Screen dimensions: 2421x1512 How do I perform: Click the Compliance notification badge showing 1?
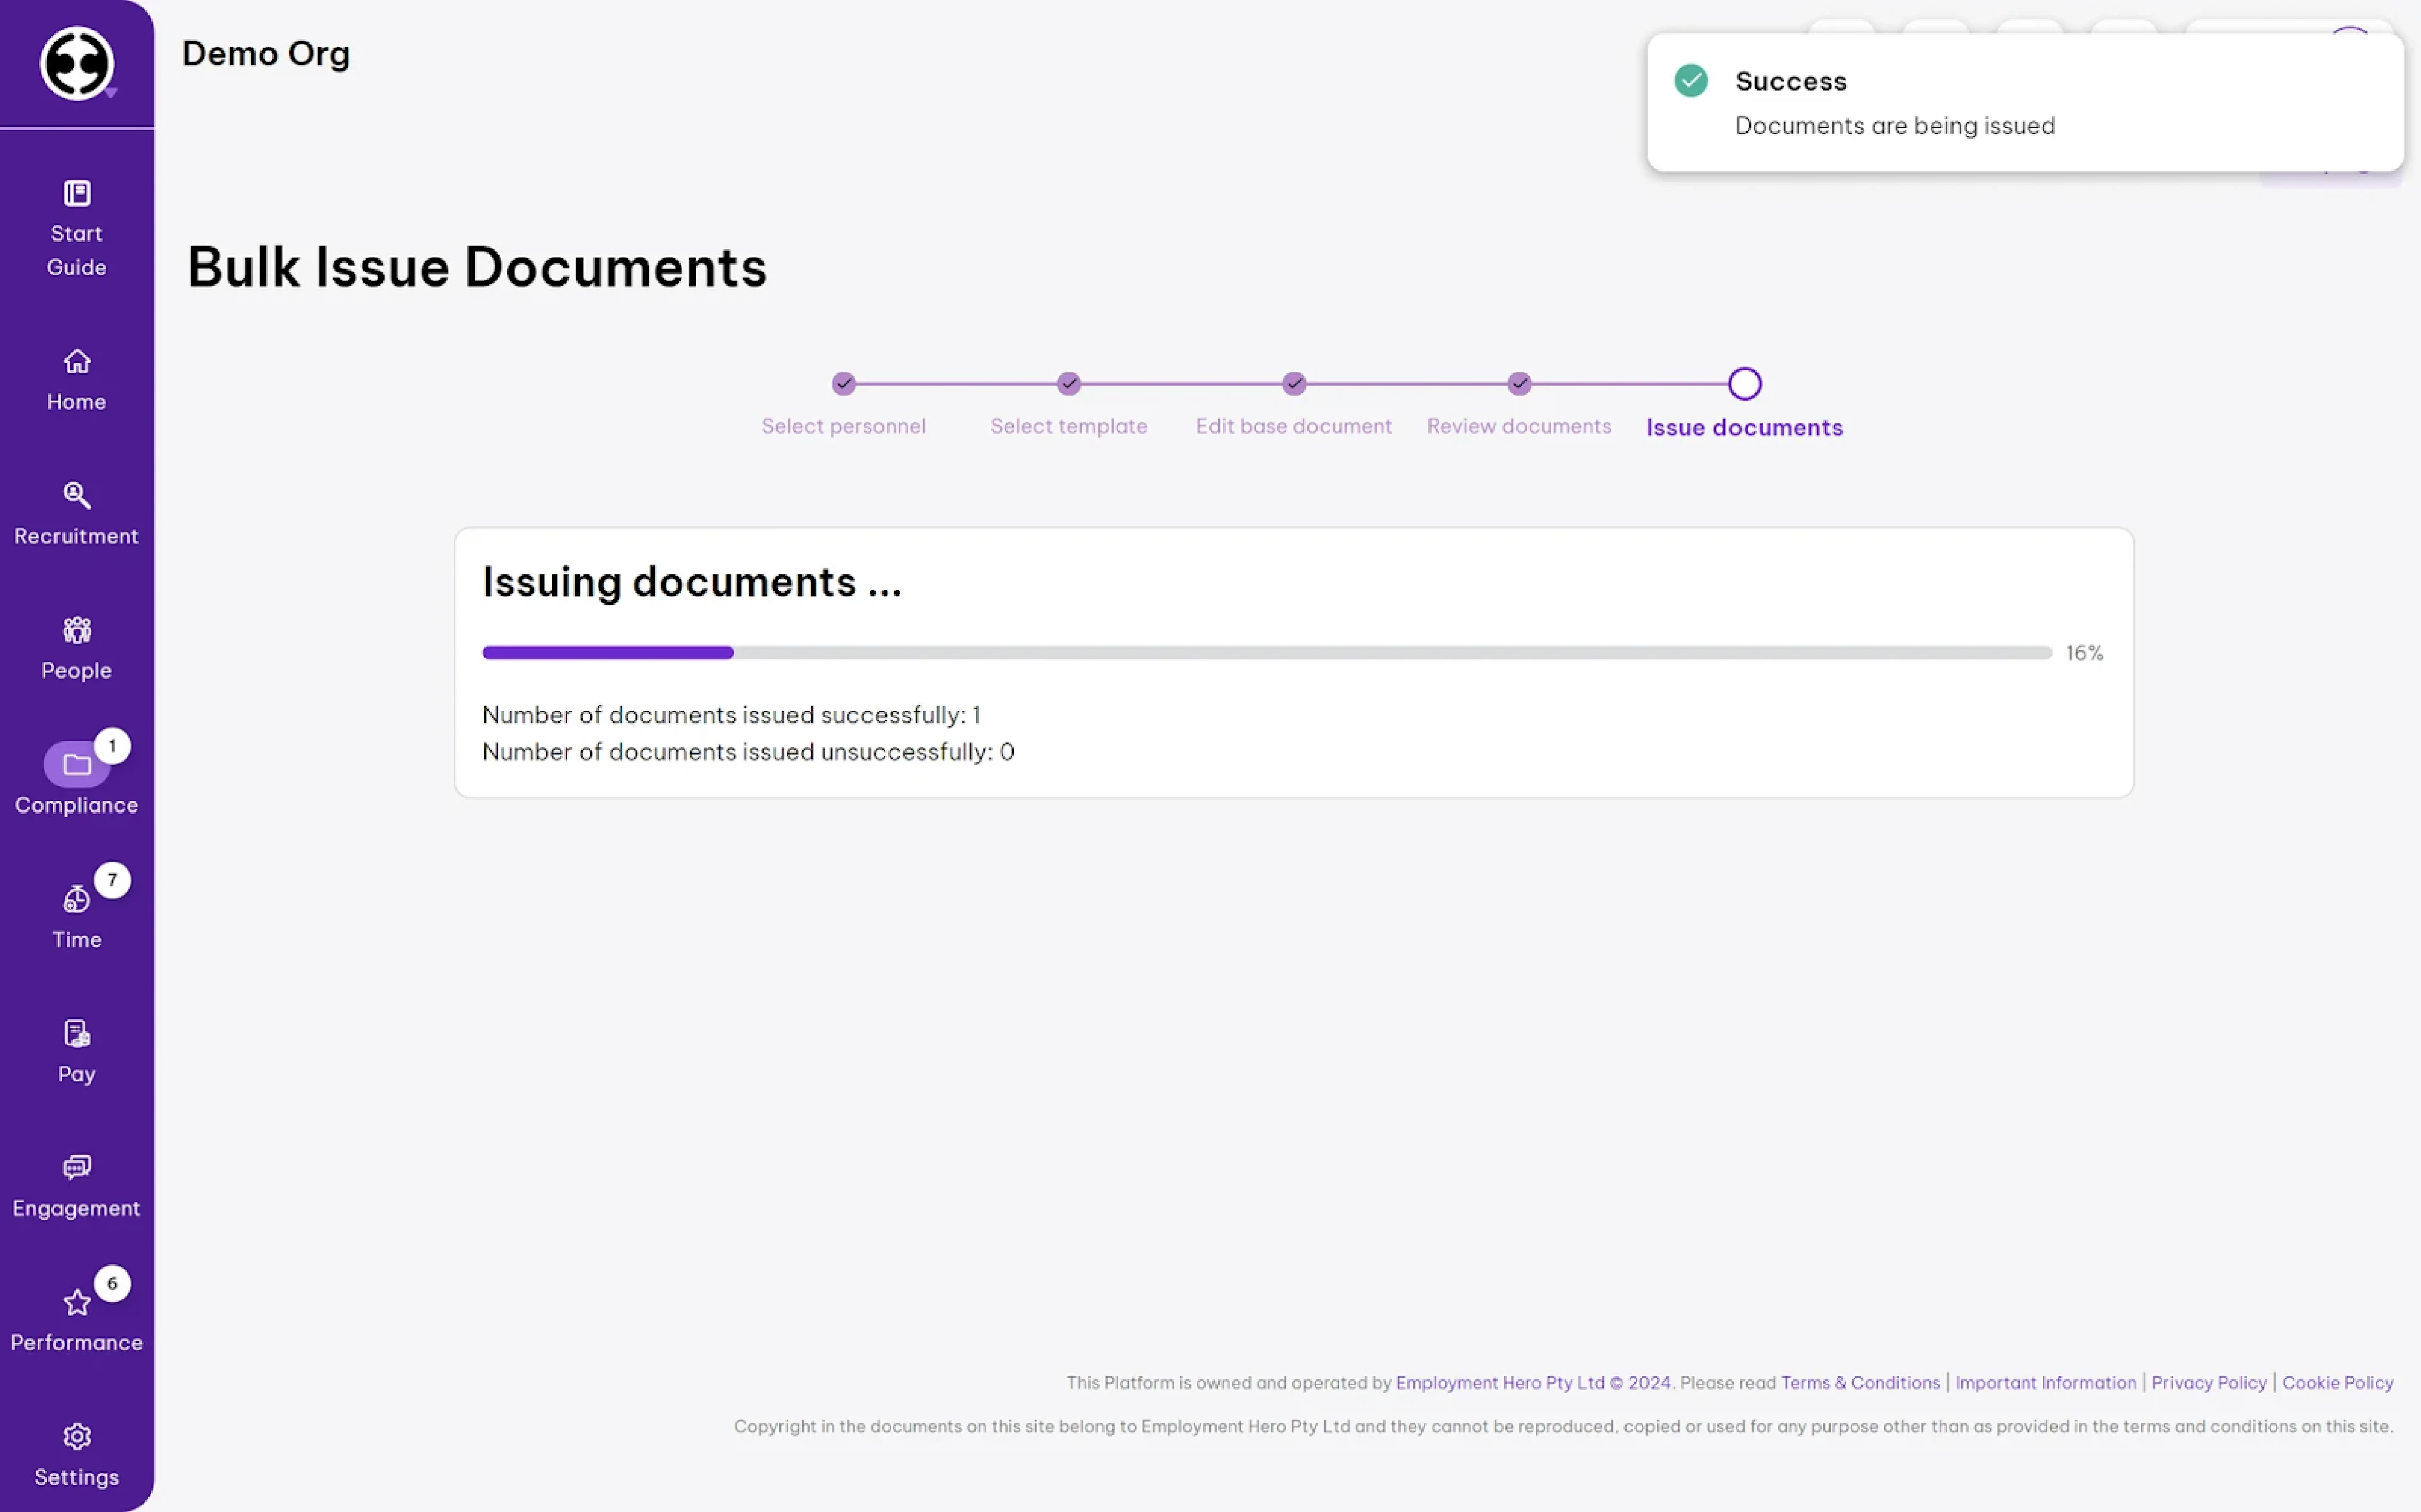[112, 746]
